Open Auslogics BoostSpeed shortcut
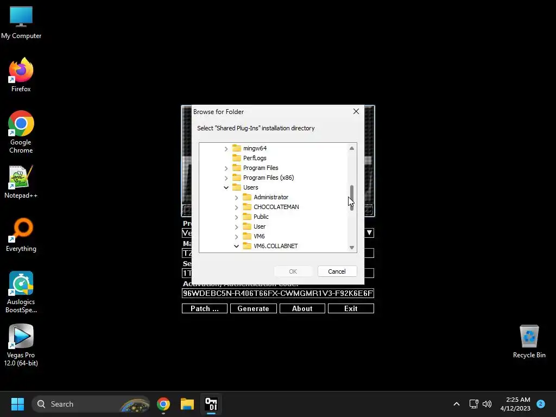556x417 pixels. [21, 292]
